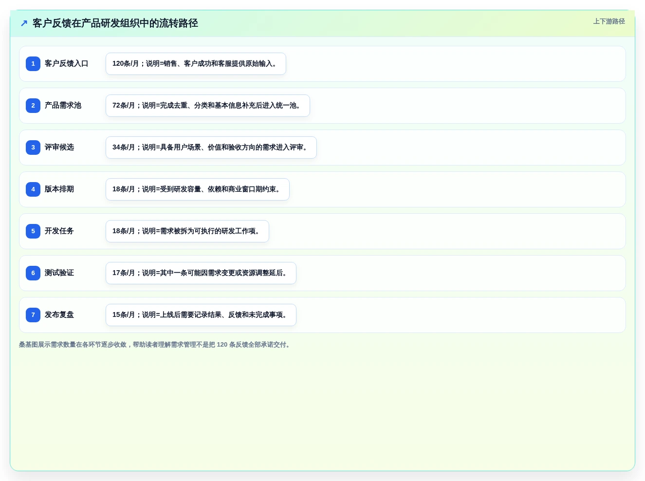Open the 15条/月 description box
This screenshot has width=645, height=481.
click(x=201, y=315)
